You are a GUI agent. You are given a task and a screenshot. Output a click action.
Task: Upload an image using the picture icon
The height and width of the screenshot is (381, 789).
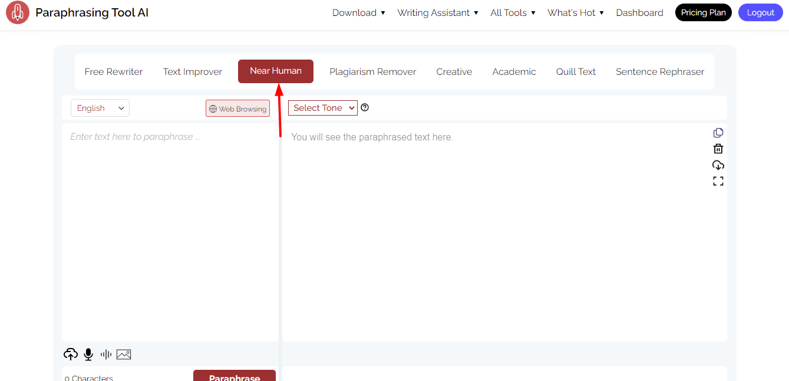(x=124, y=354)
